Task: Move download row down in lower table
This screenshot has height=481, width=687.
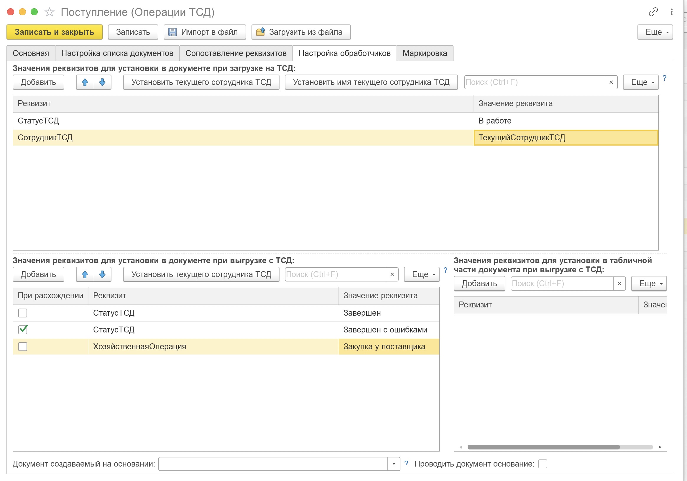Action: (102, 274)
